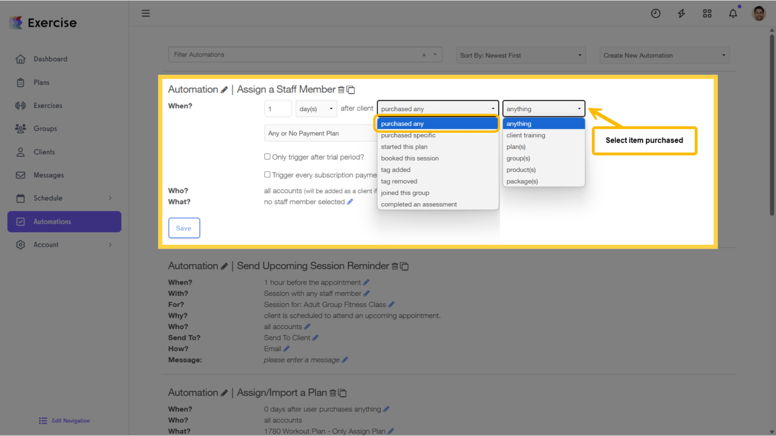Open the notifications bell
Viewport: 776px width, 436px height.
pyautogui.click(x=733, y=13)
